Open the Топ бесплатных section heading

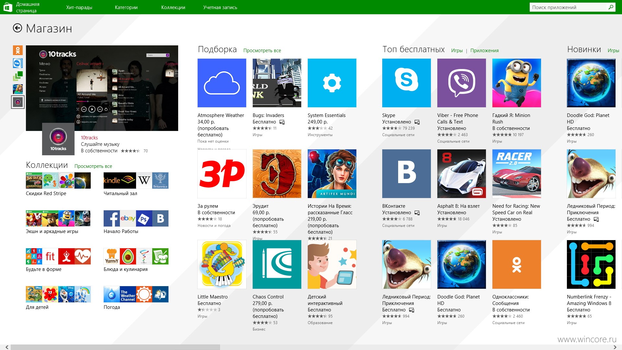coord(413,49)
